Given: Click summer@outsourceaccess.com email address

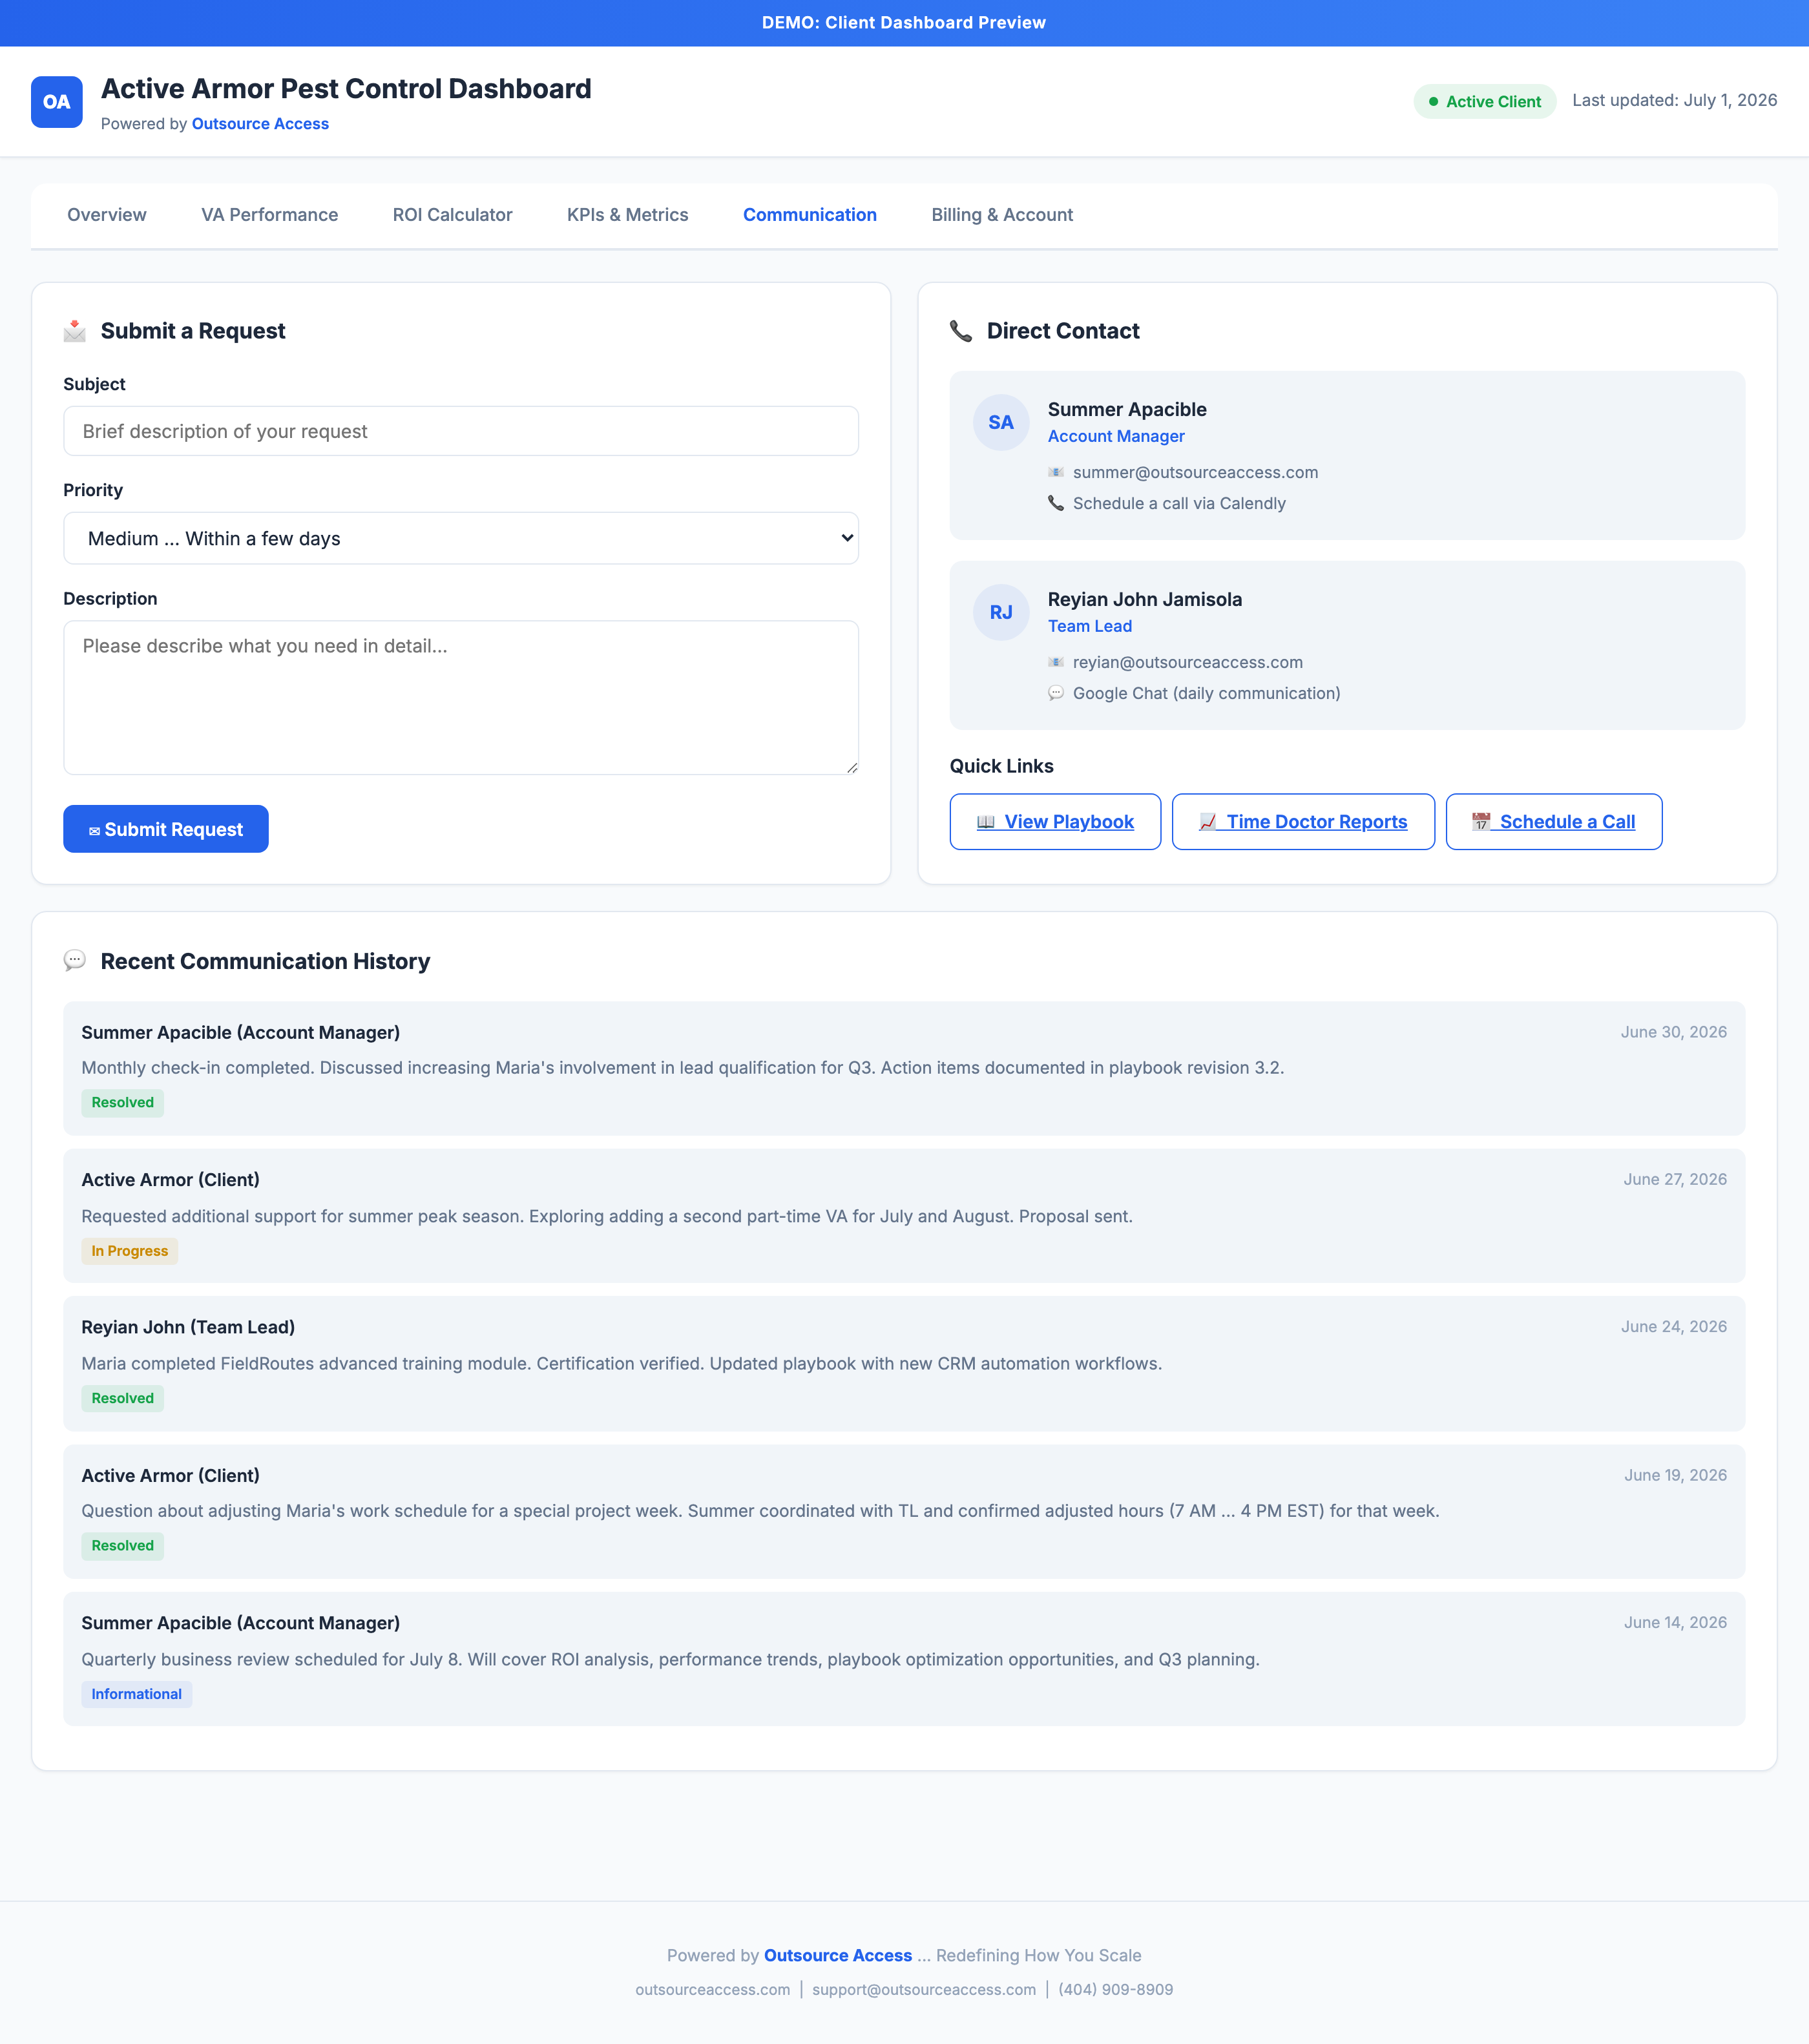Looking at the screenshot, I should tap(1196, 472).
